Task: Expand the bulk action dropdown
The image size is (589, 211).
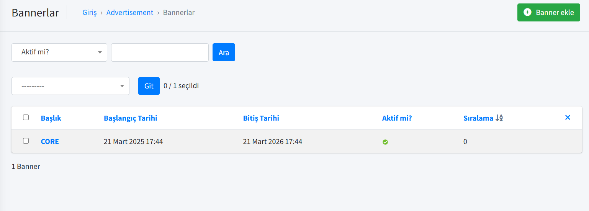Action: tap(70, 86)
